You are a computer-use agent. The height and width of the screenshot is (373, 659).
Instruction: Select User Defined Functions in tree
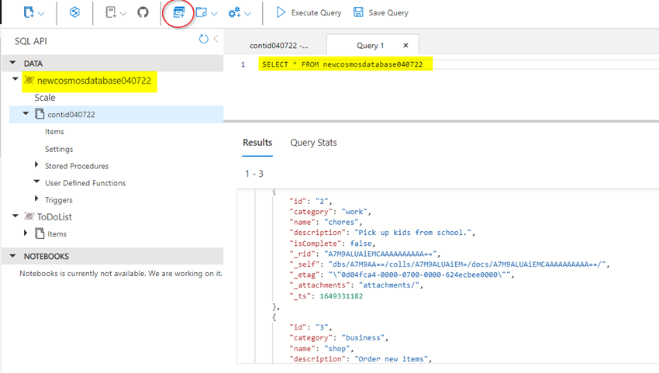point(85,183)
